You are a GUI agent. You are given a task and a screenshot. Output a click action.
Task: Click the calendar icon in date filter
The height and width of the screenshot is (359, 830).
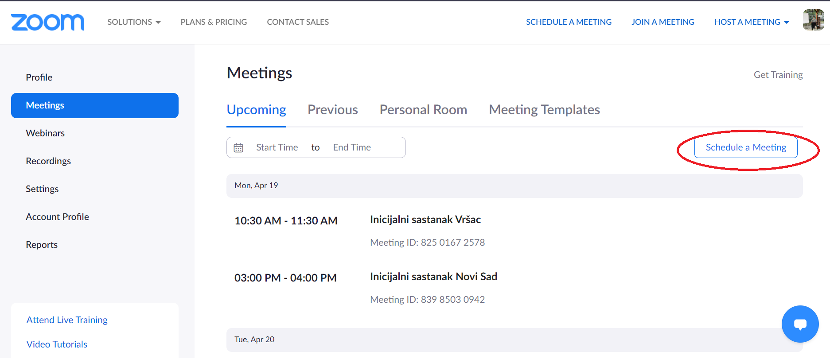pyautogui.click(x=238, y=148)
